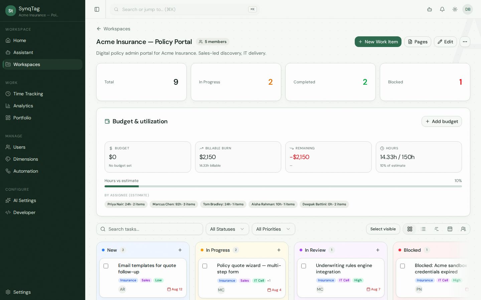Click the Search or jump to field
Image resolution: width=481 pixels, height=300 pixels.
click(185, 9)
